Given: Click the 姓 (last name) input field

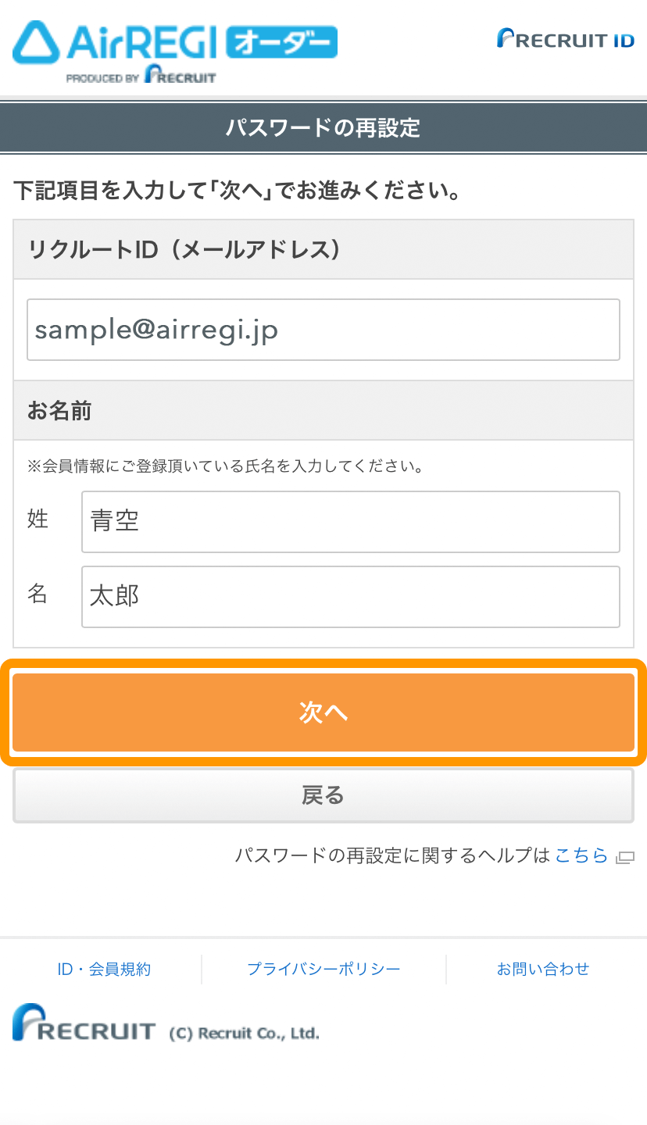Looking at the screenshot, I should tap(350, 522).
